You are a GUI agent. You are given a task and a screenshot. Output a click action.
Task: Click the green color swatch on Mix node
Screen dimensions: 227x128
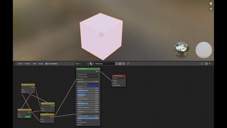tap(28, 117)
